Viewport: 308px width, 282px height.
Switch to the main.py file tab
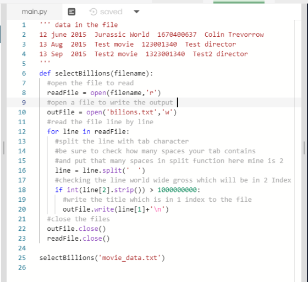[x=34, y=12]
